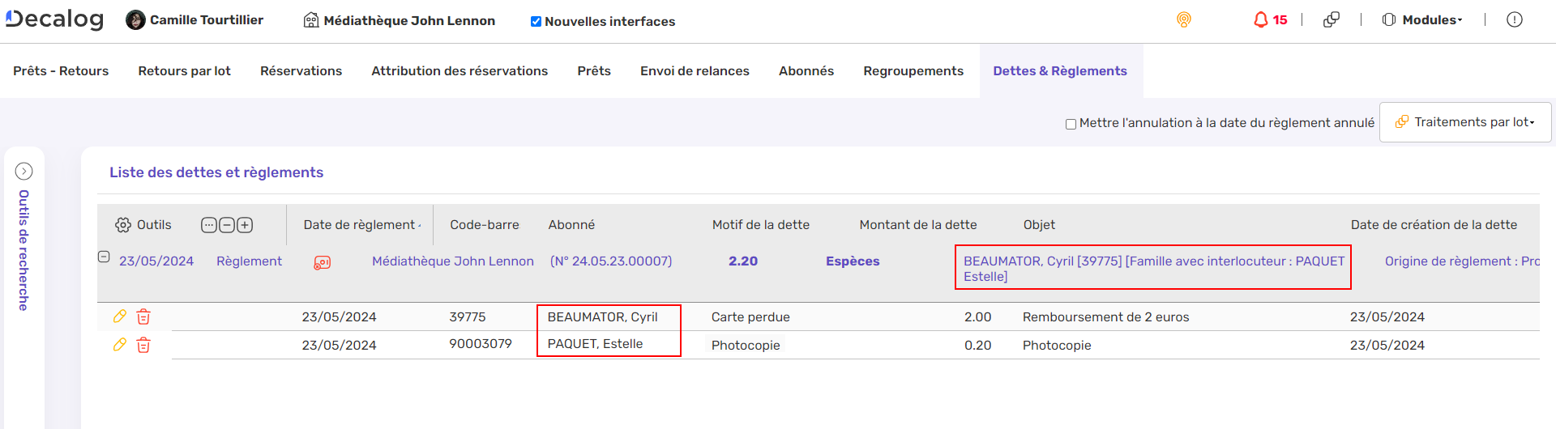Collapse the 23/05/2024 Règlement group row
Viewport: 1556px width, 429px height.
tap(104, 257)
